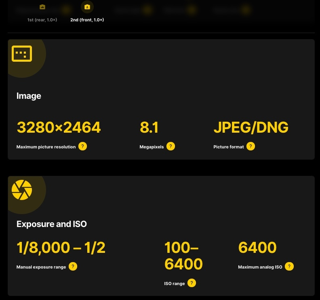Click the Manual exposure range label

pos(41,267)
